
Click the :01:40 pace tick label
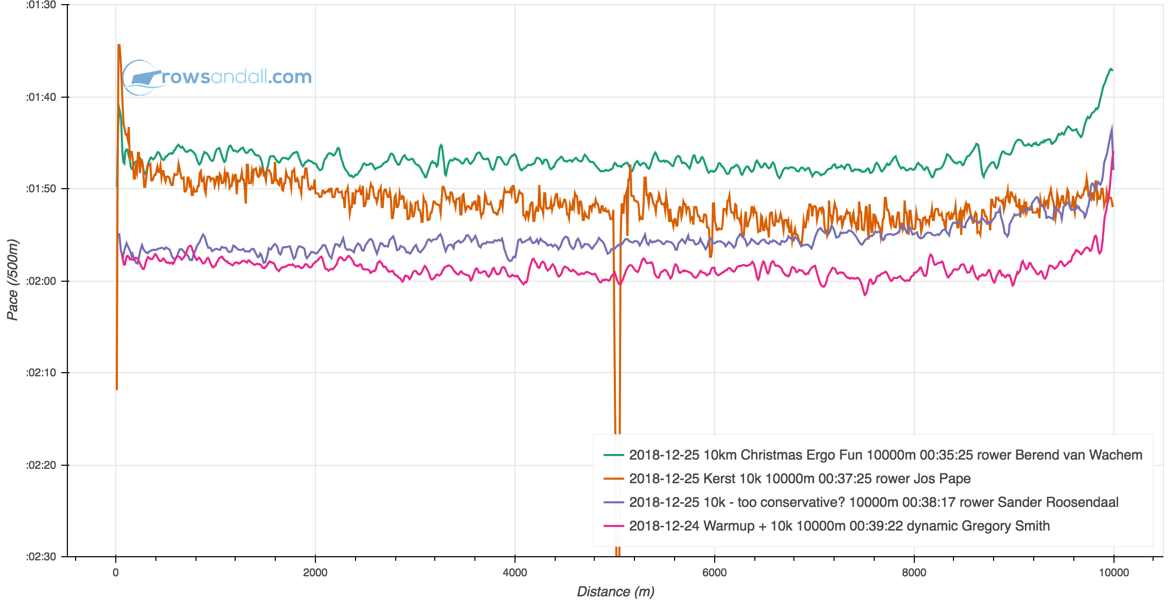coord(41,97)
